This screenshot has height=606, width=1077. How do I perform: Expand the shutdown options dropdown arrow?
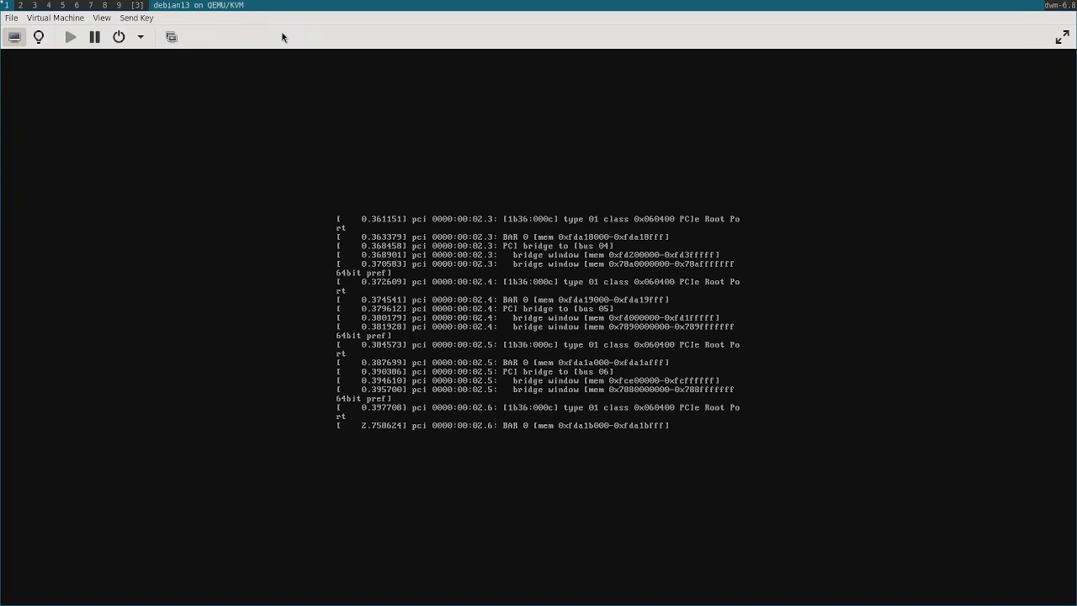coord(141,37)
